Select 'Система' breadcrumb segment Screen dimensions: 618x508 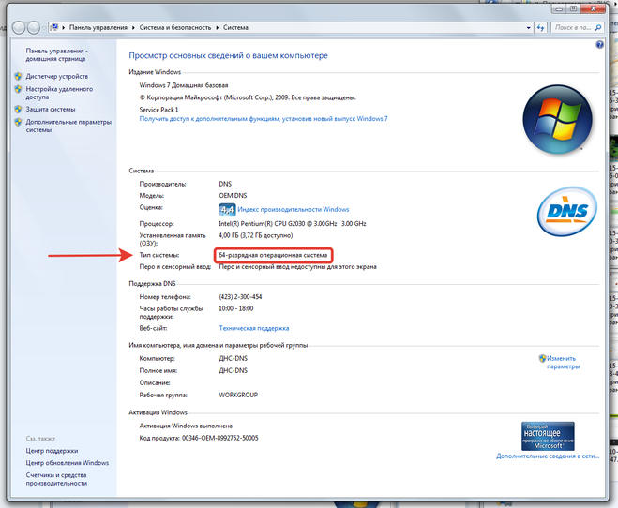(x=235, y=27)
